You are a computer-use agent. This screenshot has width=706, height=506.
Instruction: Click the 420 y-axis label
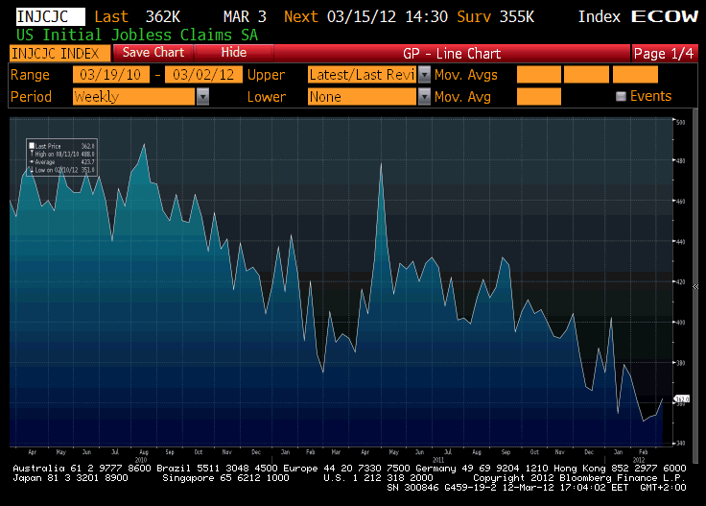tap(680, 281)
